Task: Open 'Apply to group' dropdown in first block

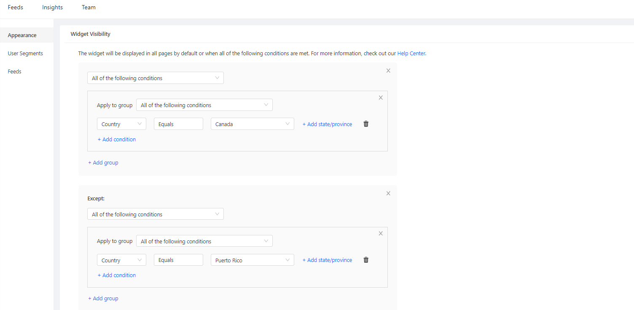Action: point(204,105)
